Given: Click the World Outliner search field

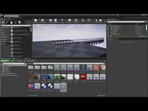Looking at the screenshot, I should click(x=126, y=22).
